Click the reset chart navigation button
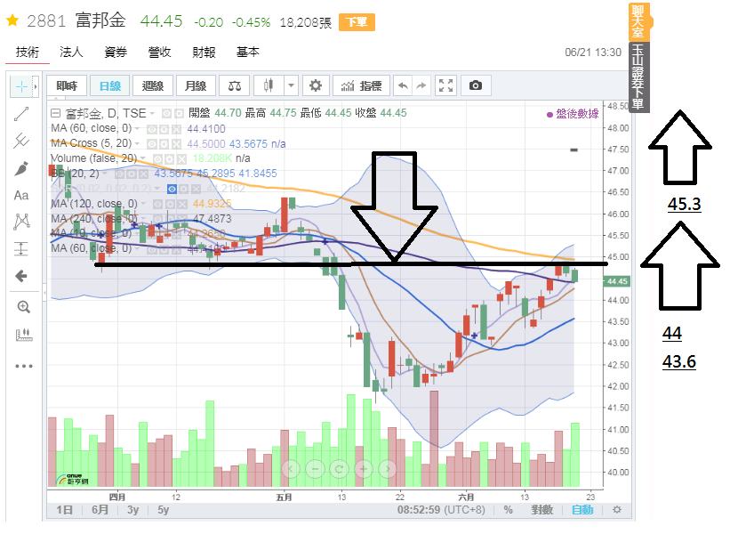Image resolution: width=738 pixels, height=534 pixels. [339, 469]
